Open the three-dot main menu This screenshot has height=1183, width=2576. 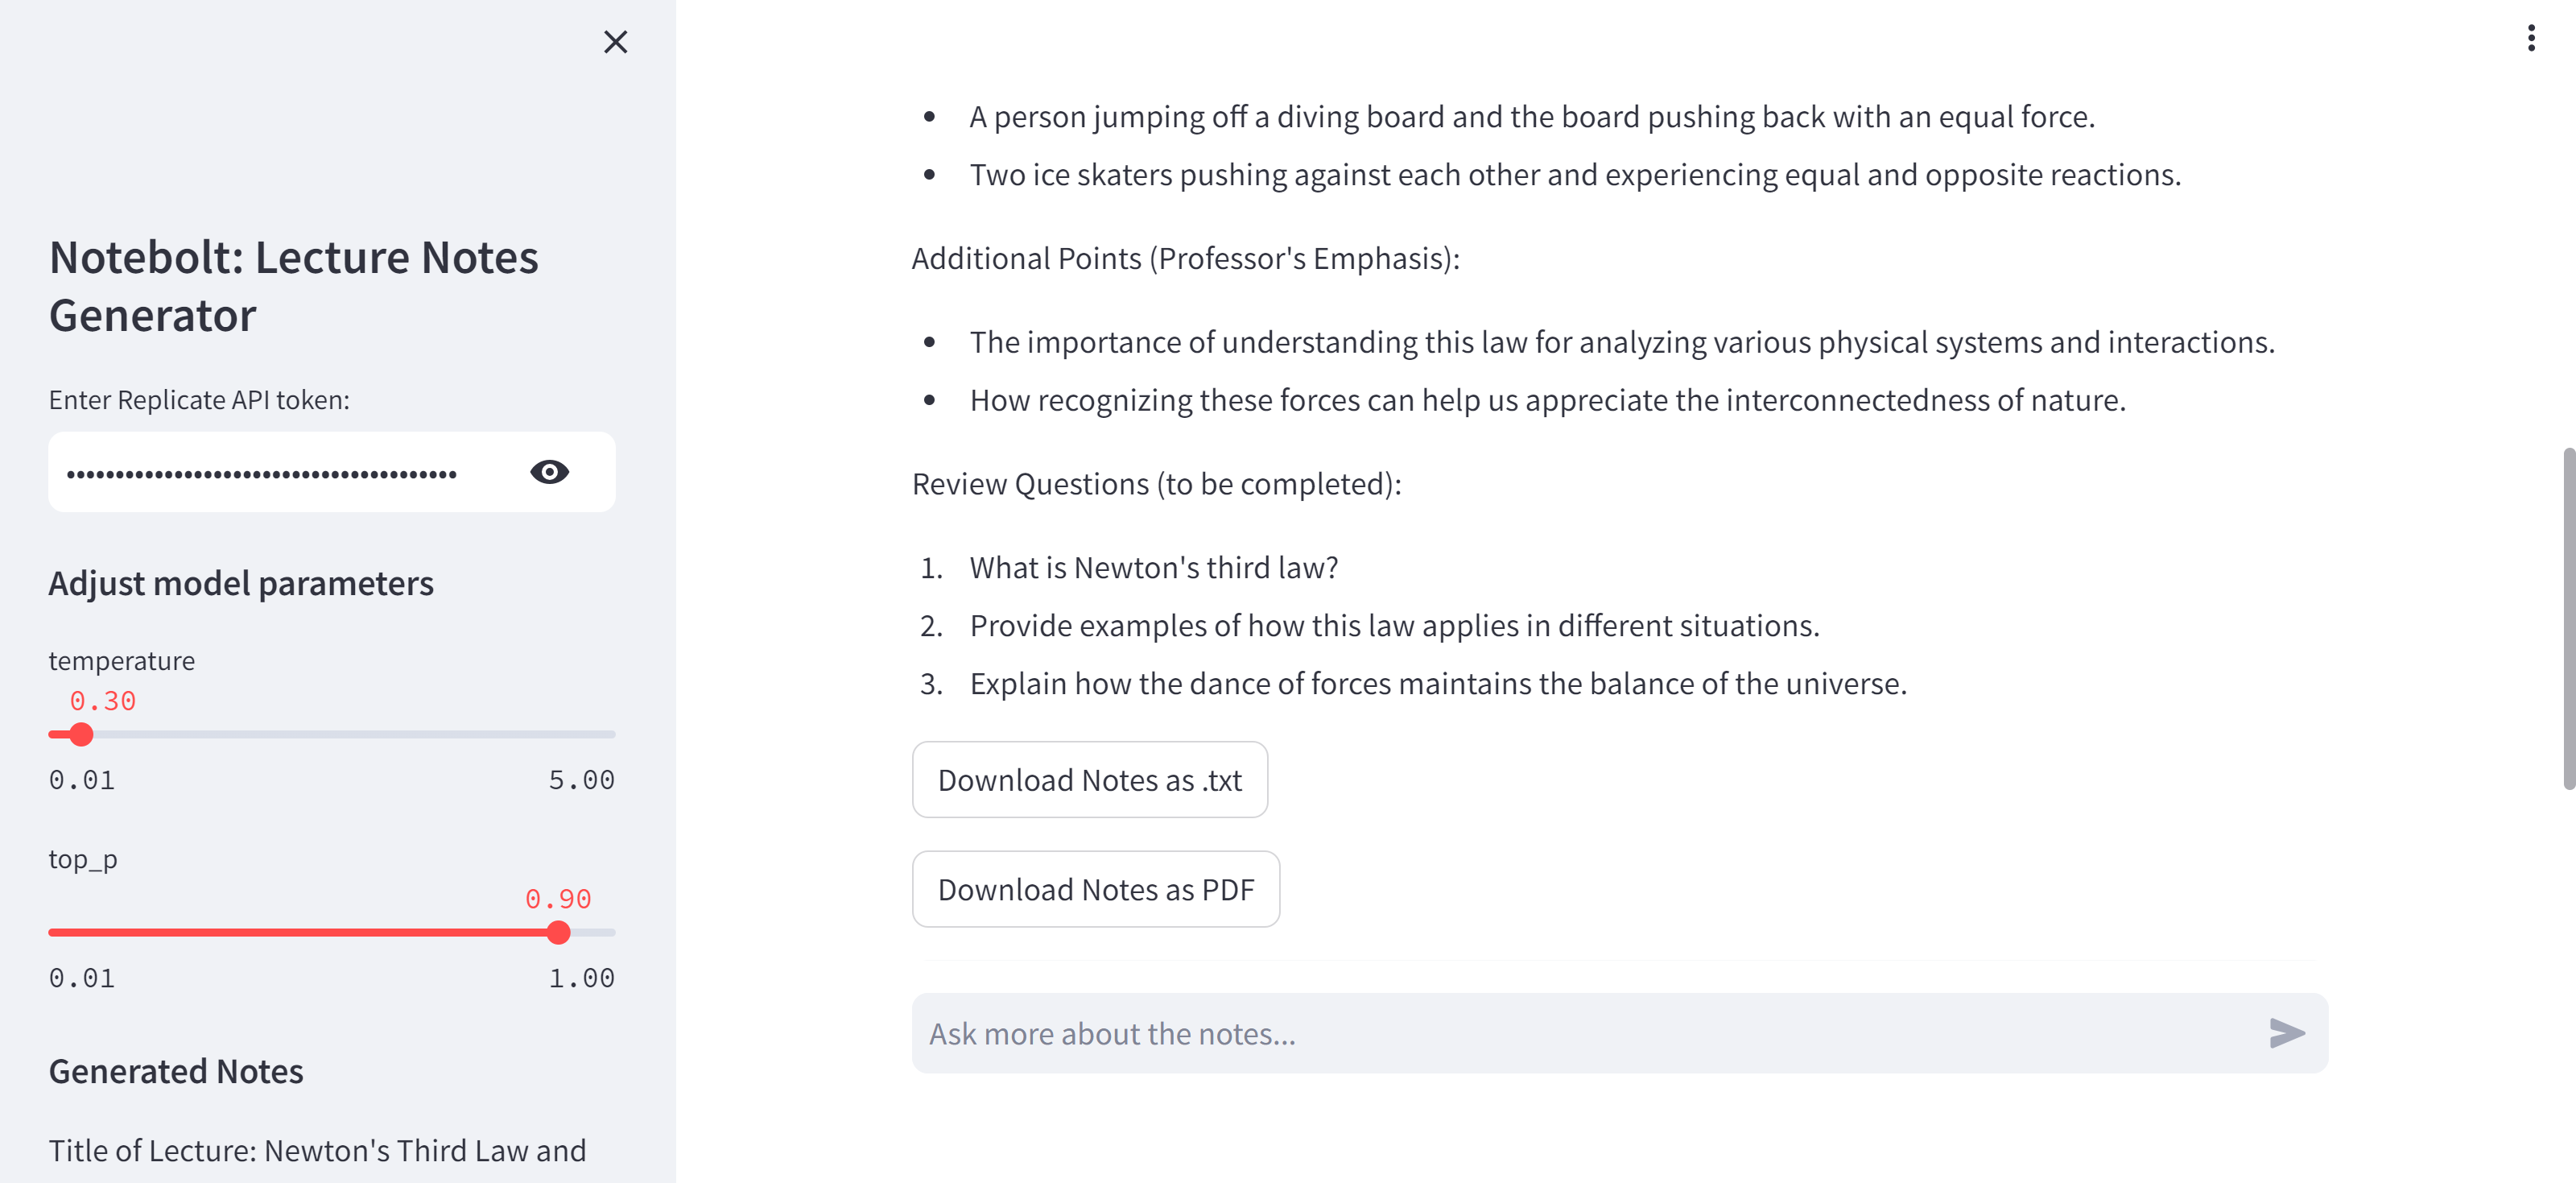point(2530,38)
